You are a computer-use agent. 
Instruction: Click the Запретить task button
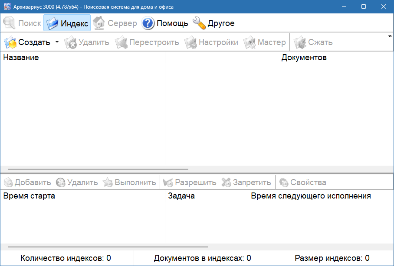point(246,183)
